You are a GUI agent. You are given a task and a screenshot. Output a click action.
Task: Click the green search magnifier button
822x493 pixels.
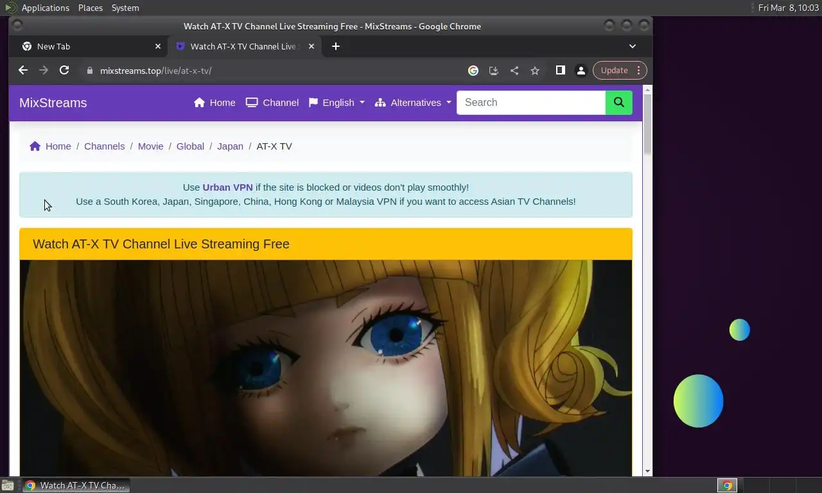(x=619, y=103)
